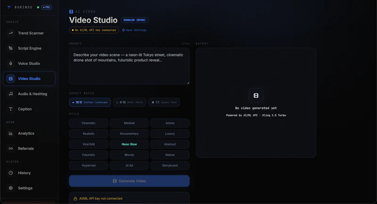Open Audio & Hashtag section
The height and width of the screenshot is (204, 377).
(x=29, y=94)
